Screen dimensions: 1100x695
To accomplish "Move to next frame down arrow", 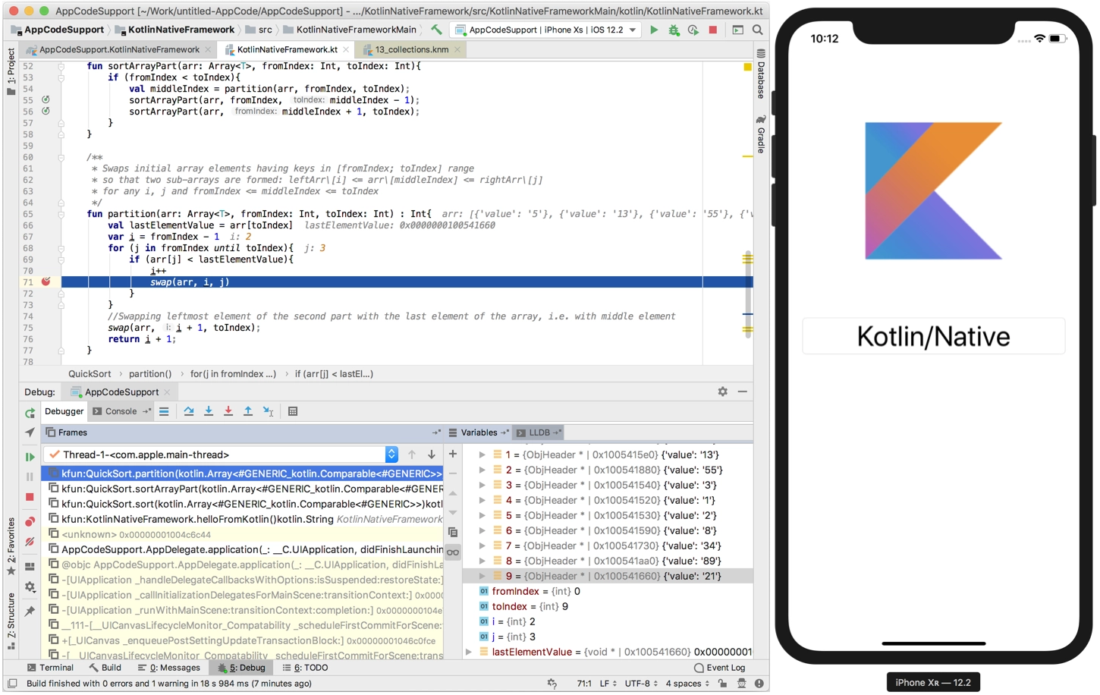I will pos(432,454).
